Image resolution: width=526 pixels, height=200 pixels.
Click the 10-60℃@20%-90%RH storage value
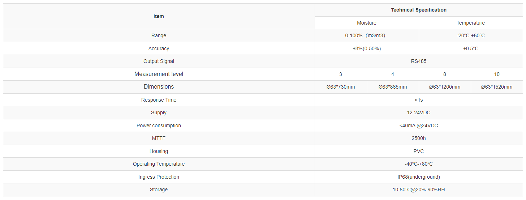click(x=419, y=190)
